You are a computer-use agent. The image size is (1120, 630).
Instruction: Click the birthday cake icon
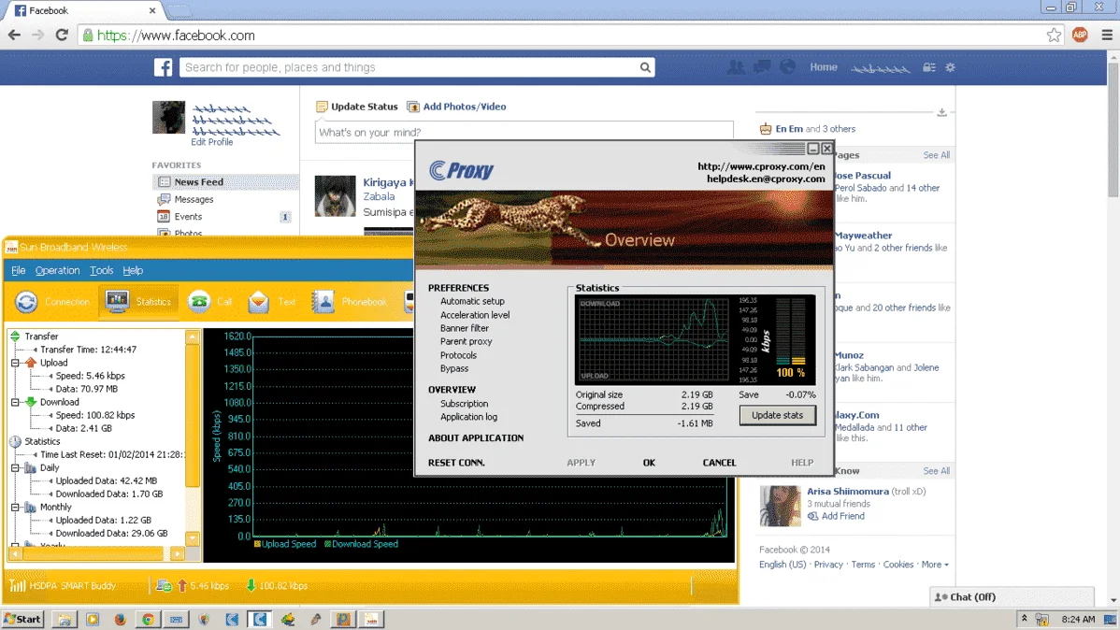tap(766, 129)
